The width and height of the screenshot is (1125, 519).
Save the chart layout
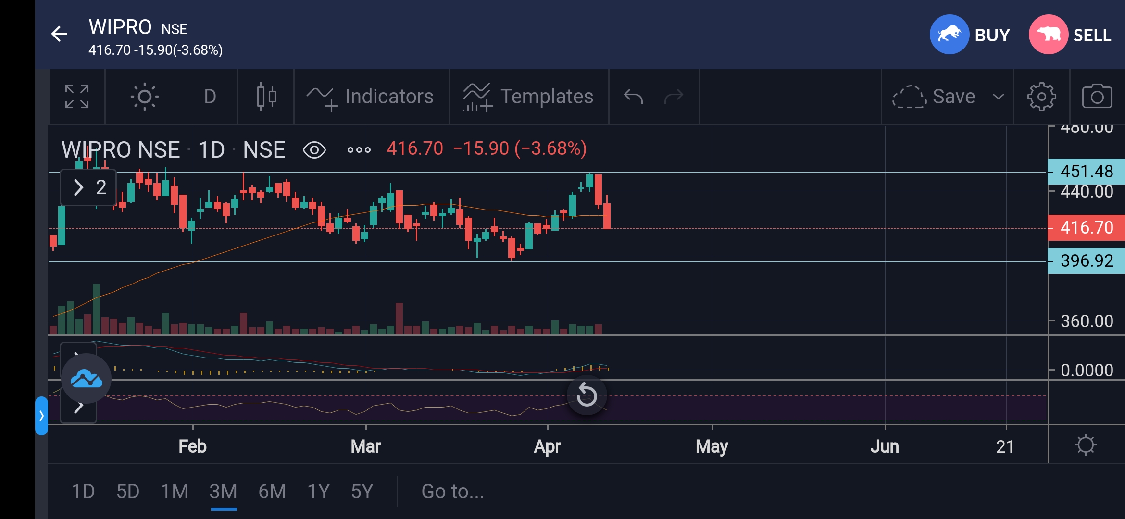pos(934,97)
